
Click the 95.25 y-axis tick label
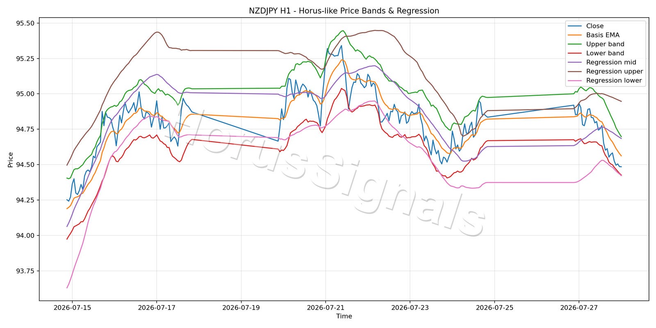click(26, 59)
